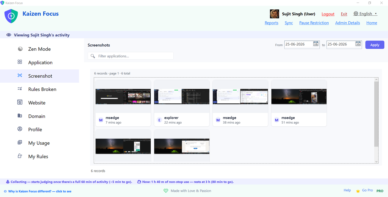
Task: Click the screenshot list scrollbar thumb
Action: (x=376, y=114)
